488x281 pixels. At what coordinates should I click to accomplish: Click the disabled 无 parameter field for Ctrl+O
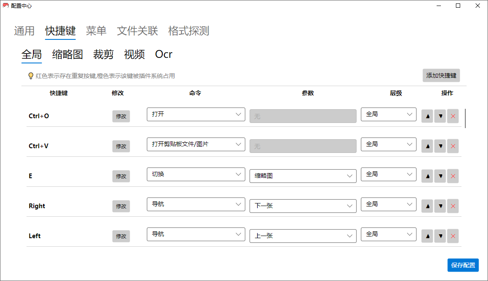(303, 116)
